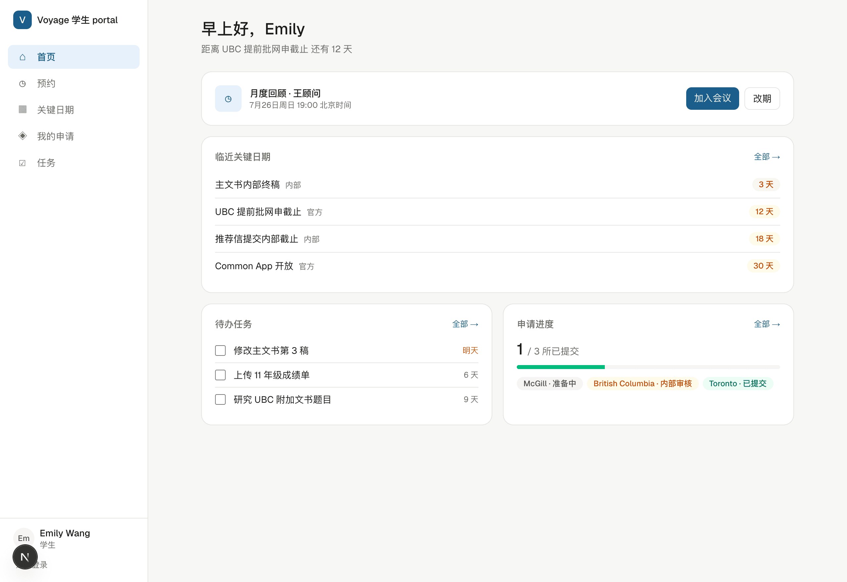847x582 pixels.
Task: Click the Toronto · 已提交 tag
Action: click(x=737, y=384)
